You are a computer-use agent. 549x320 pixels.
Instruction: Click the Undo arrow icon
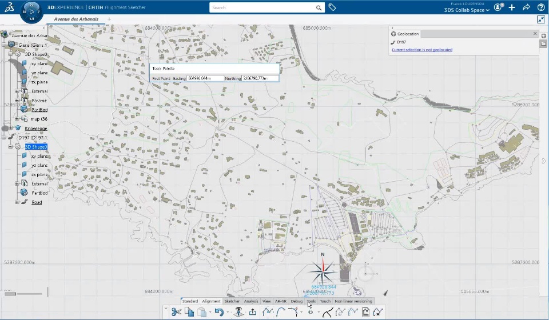tap(219, 311)
